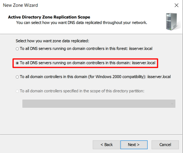Close the New Zone Wizard dialog

[x=176, y=5]
